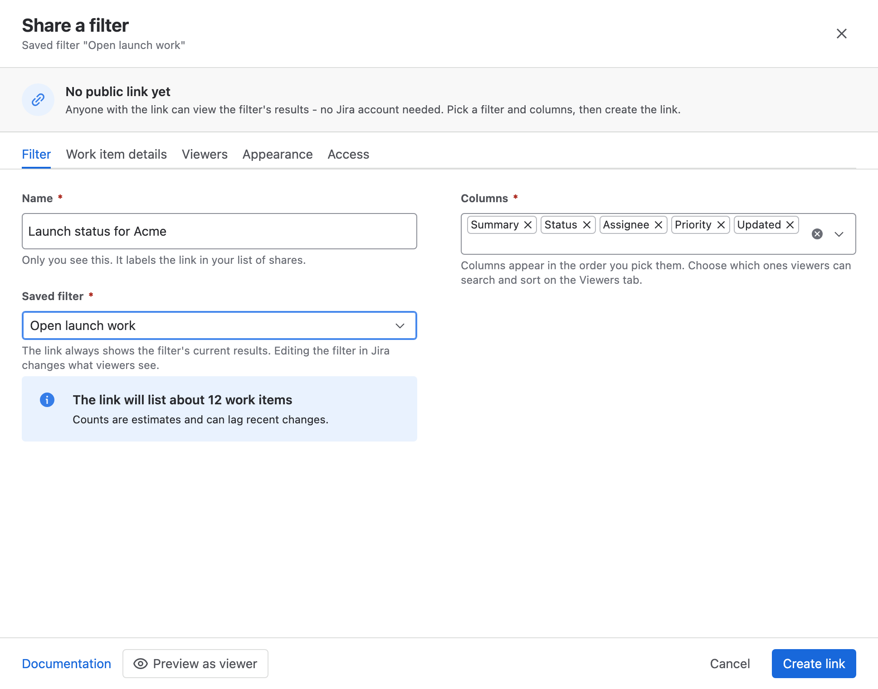Remove the Summary column tag

point(528,225)
